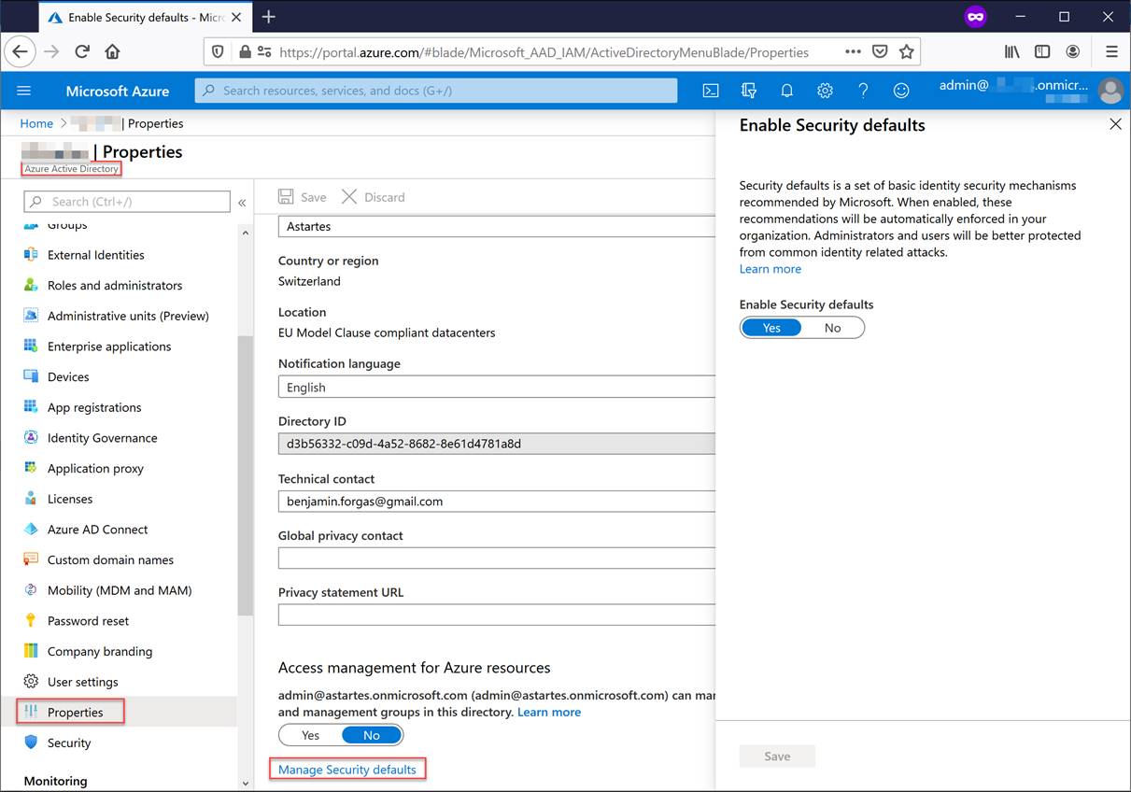Viewport: 1131px width, 792px height.
Task: Open Password reset
Action: coord(88,621)
